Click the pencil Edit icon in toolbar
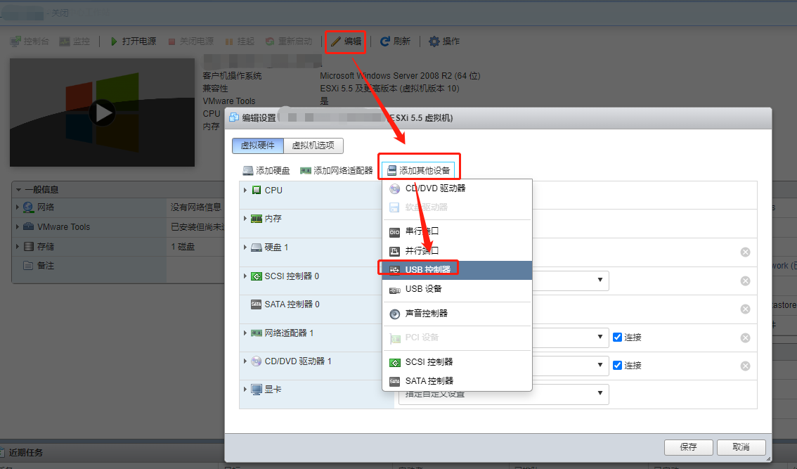Image resolution: width=797 pixels, height=469 pixels. [x=335, y=41]
